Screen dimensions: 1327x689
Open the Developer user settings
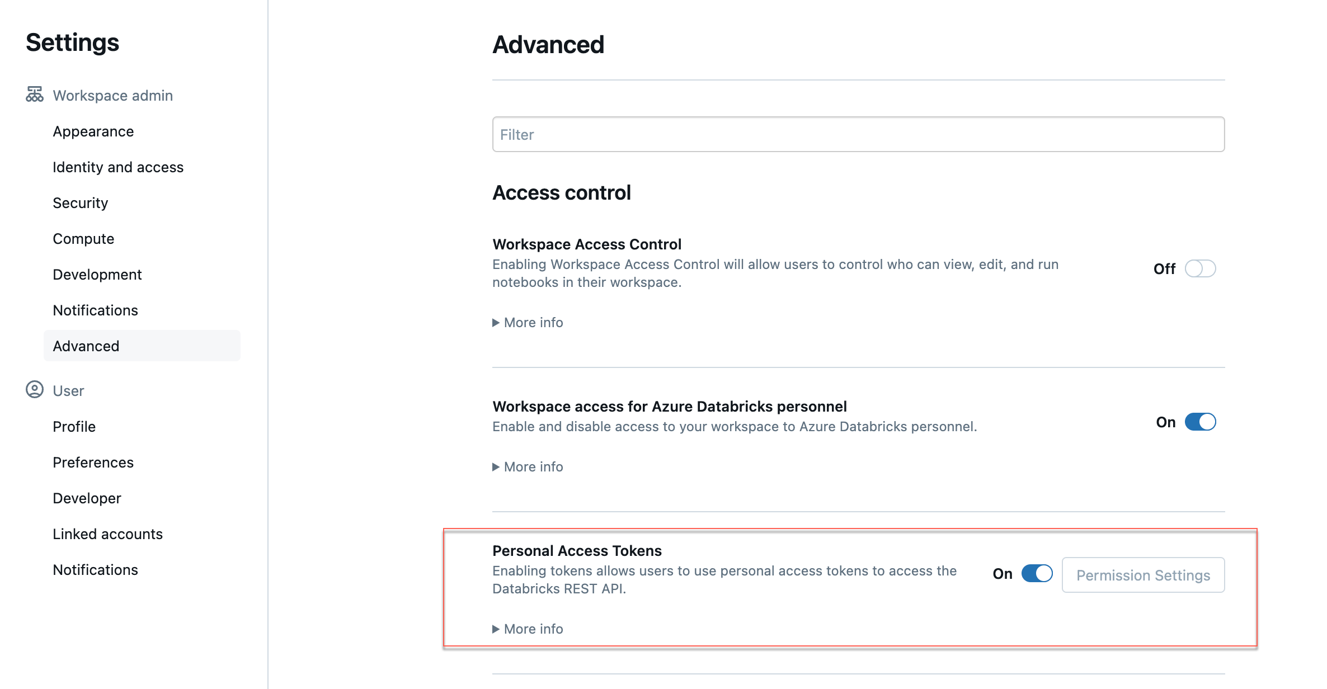87,498
